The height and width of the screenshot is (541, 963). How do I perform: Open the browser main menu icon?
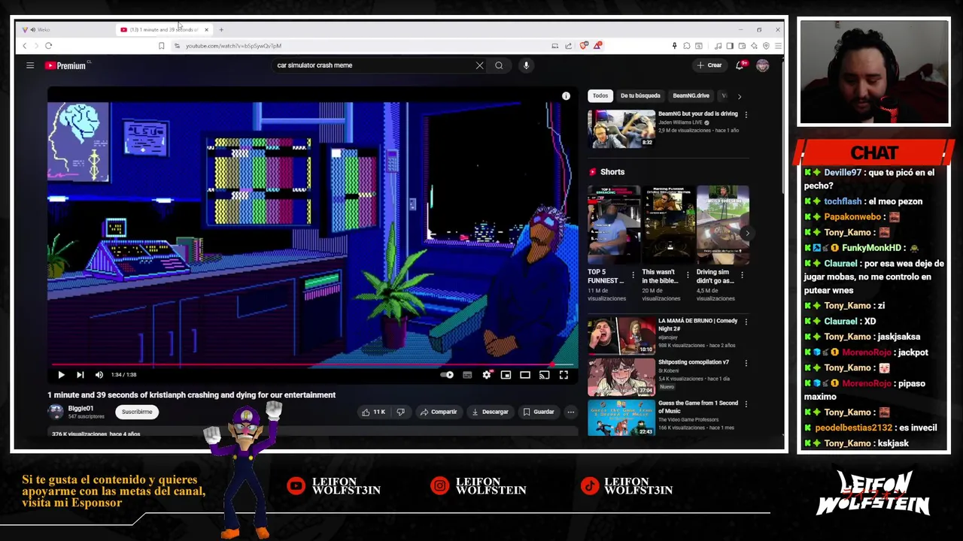tap(778, 46)
